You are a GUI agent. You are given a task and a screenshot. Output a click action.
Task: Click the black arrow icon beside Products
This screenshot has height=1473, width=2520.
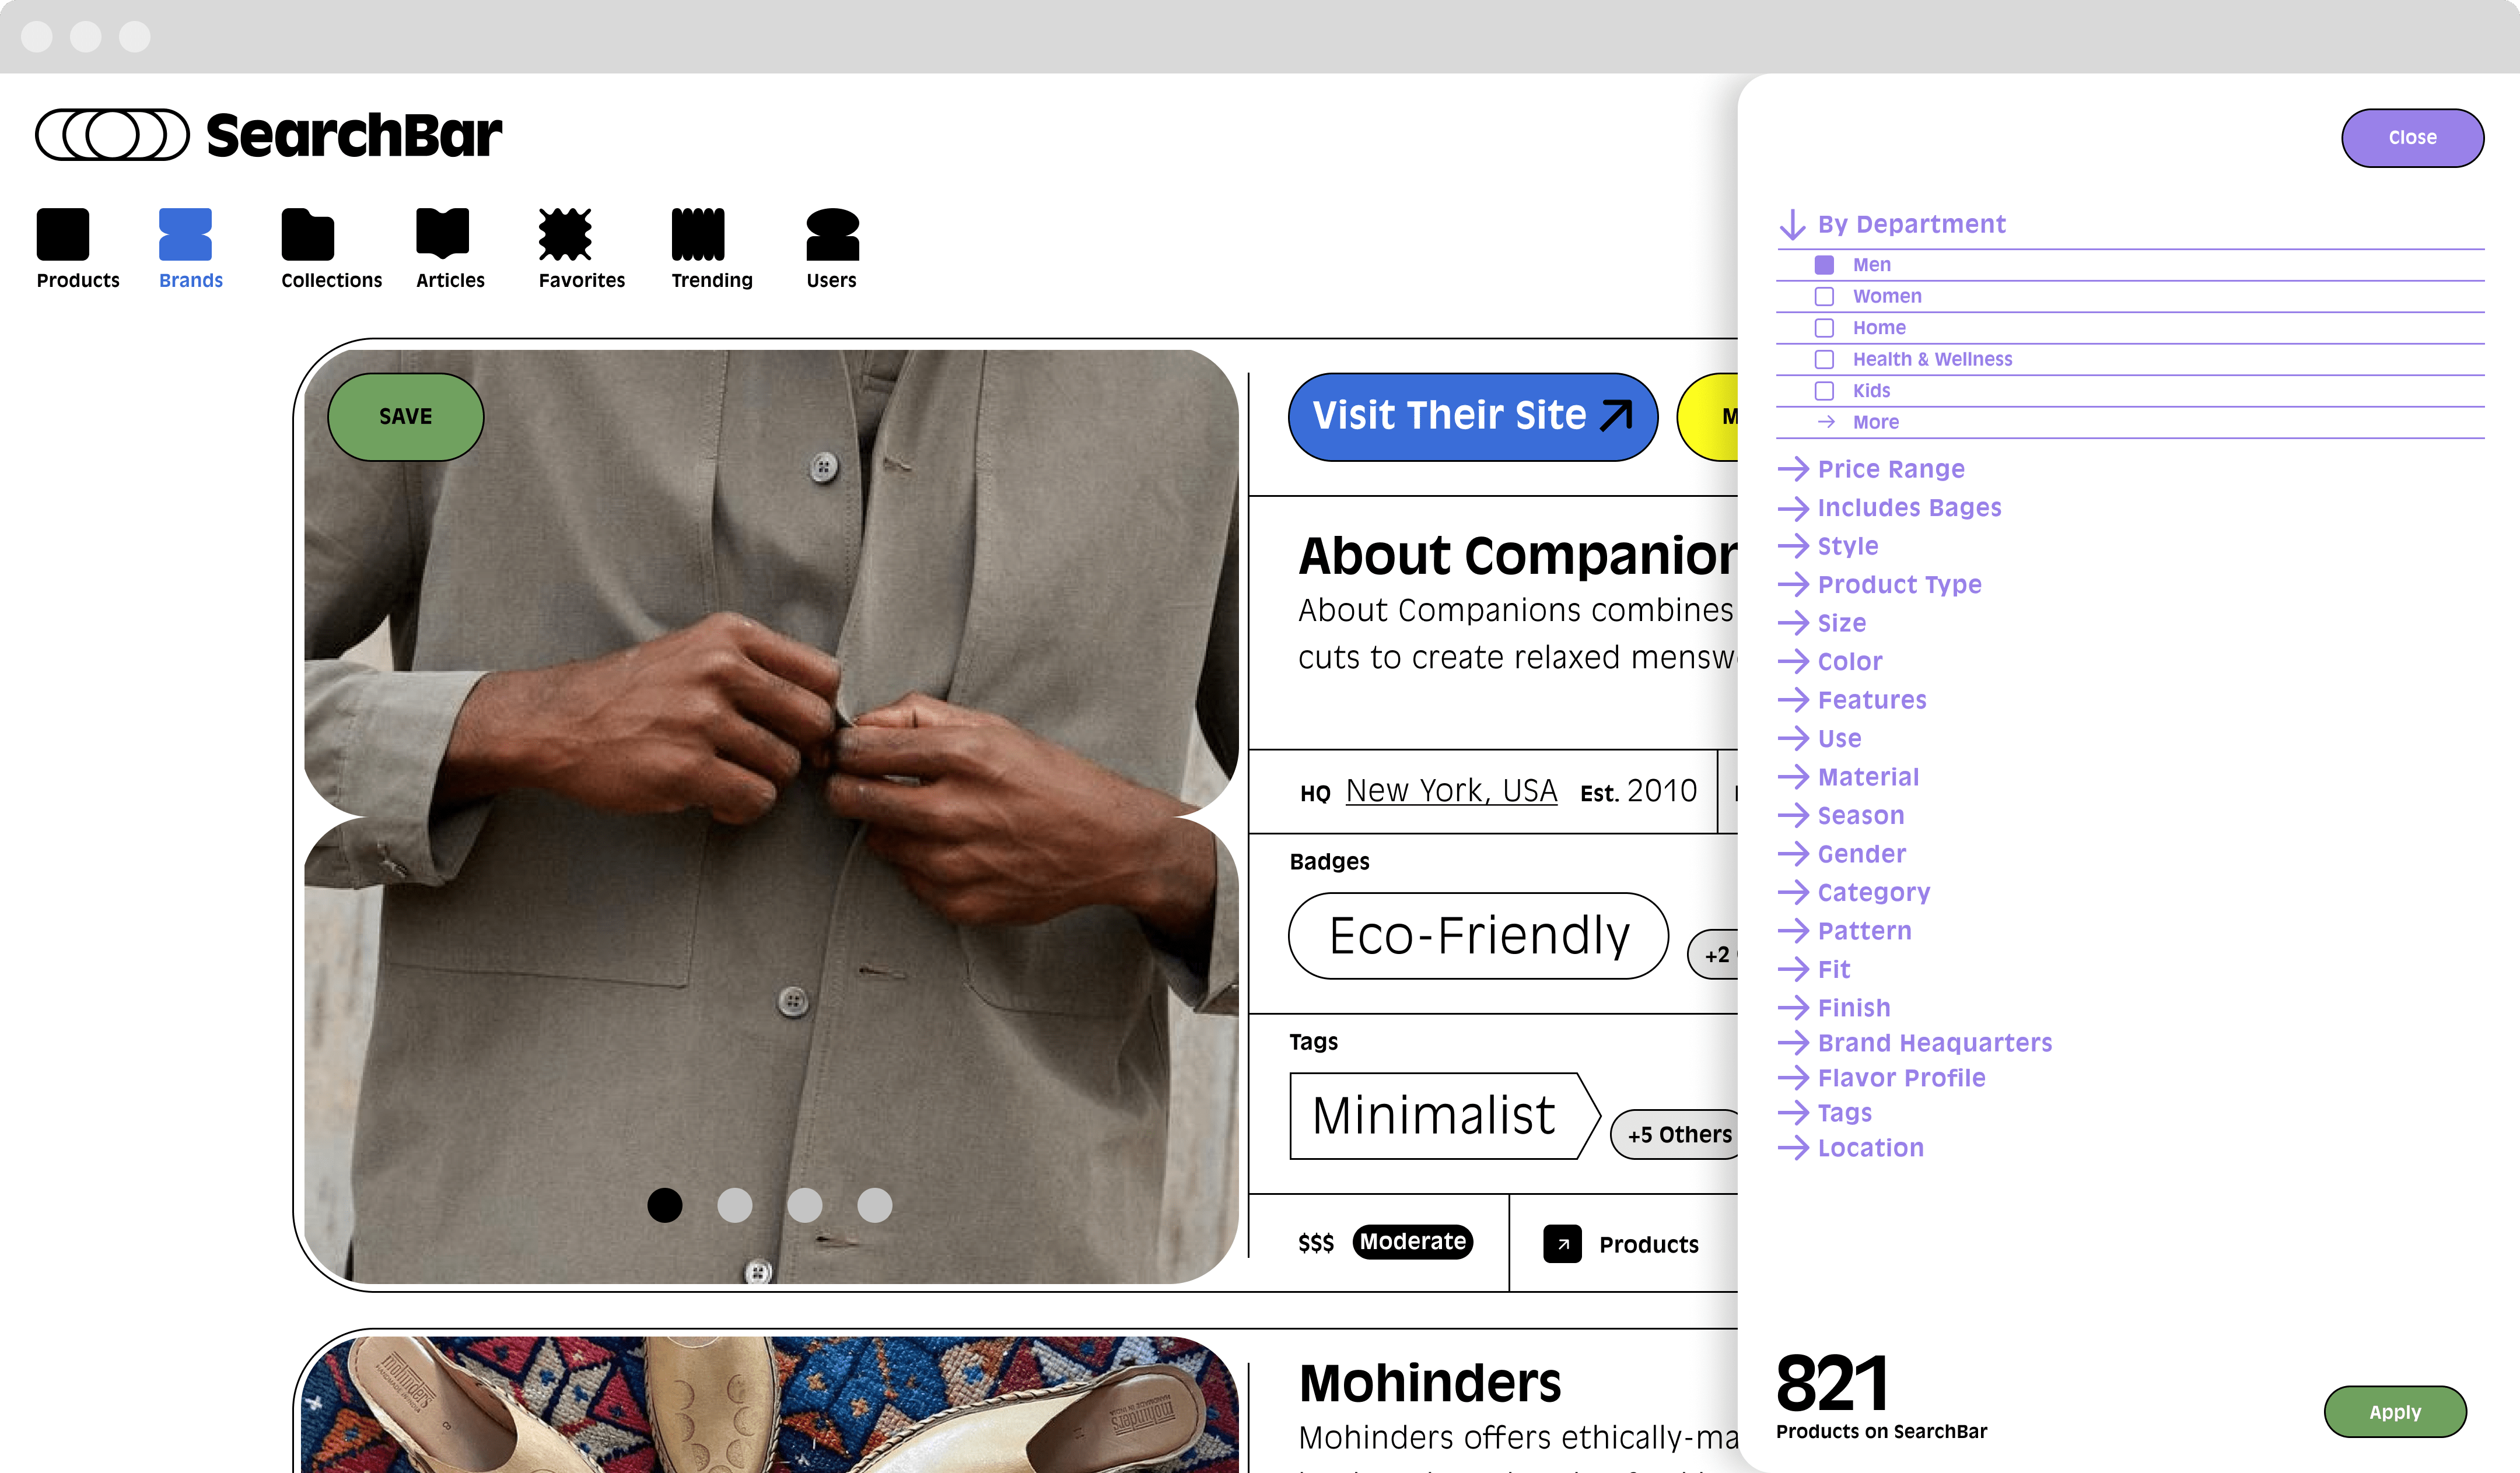(x=1562, y=1244)
